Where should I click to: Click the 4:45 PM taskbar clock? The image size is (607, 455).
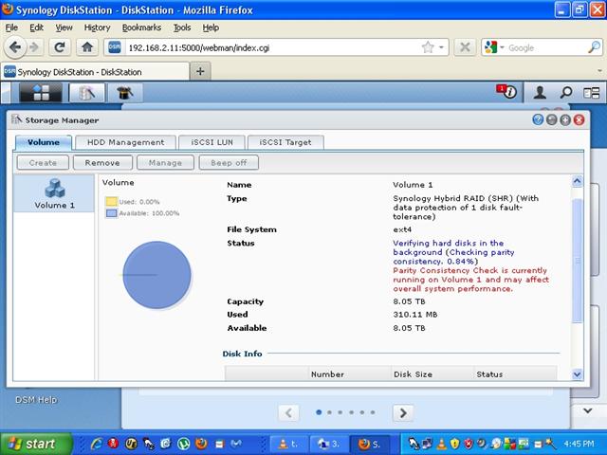[x=579, y=444]
